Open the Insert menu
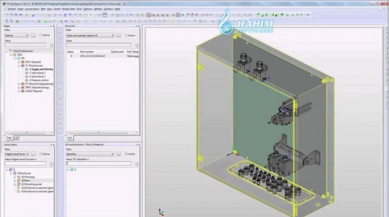The height and width of the screenshot is (217, 389). [x=57, y=9]
